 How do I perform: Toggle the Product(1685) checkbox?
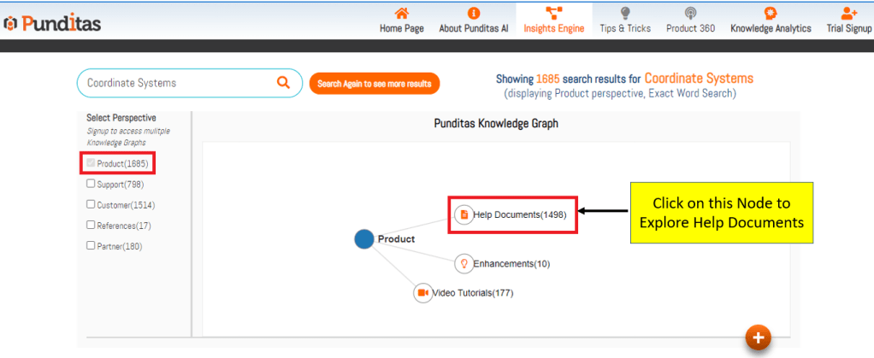pos(92,162)
